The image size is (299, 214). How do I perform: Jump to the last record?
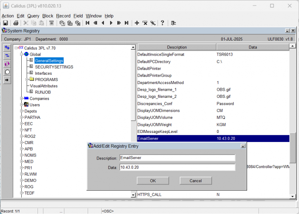click(126, 23)
